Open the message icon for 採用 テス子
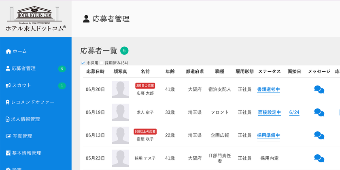Screen dimensions: 340x170 pyautogui.click(x=319, y=158)
